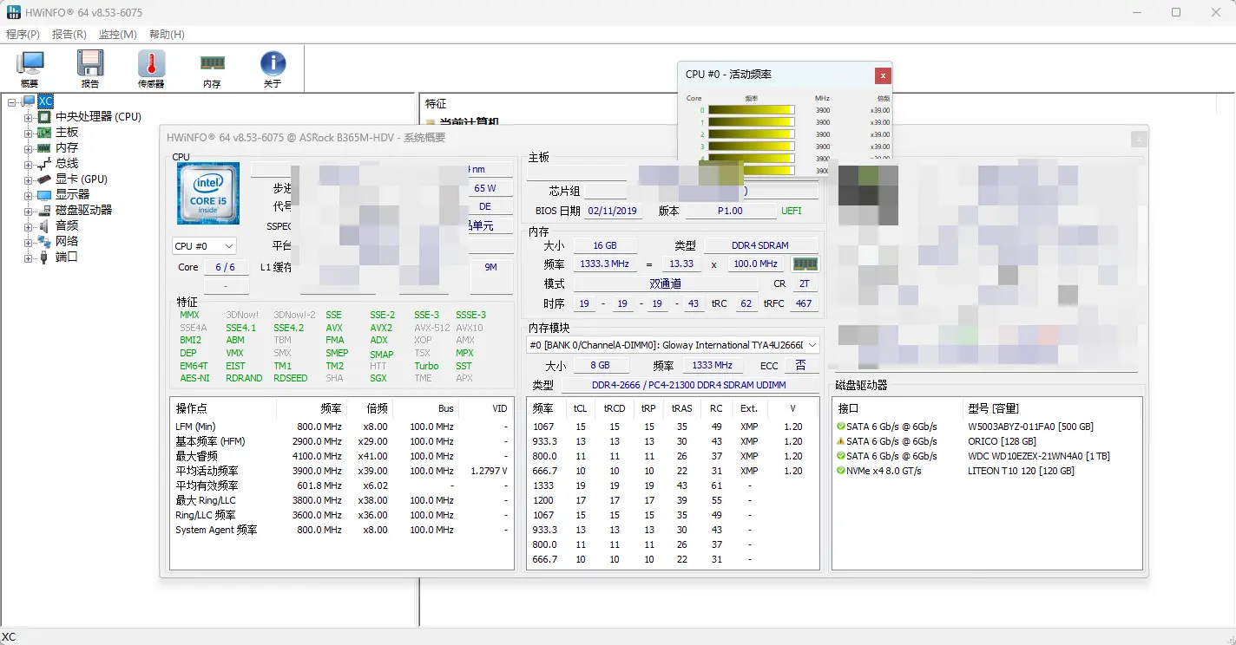Expand the 内存 tree node
Screen dimensions: 1236x645
pyautogui.click(x=29, y=148)
